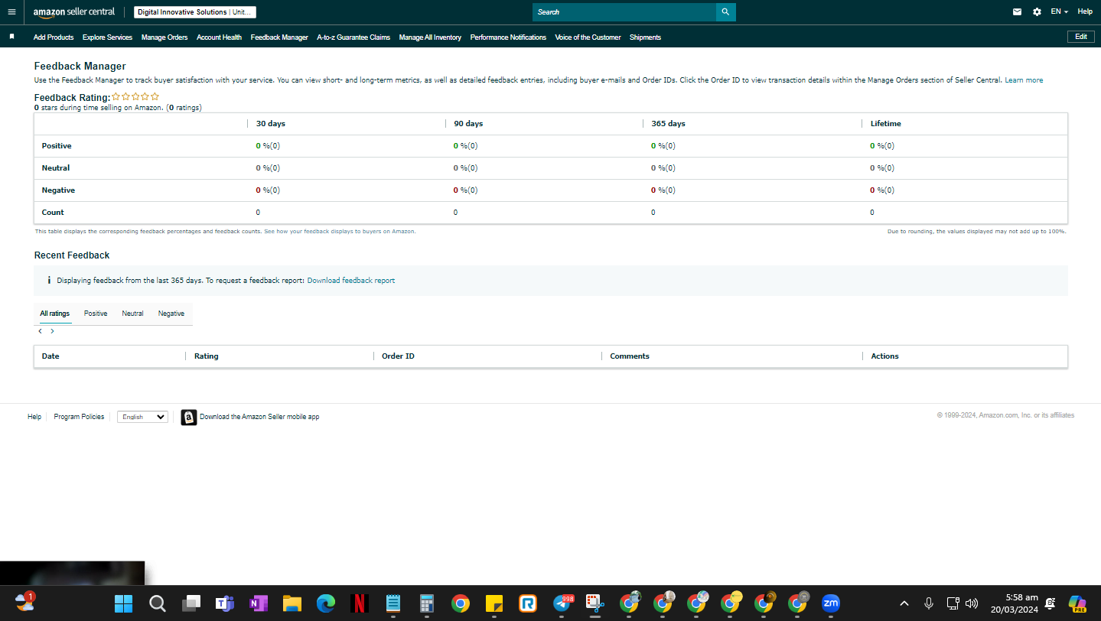Screen dimensions: 1101x621
Task: Open Microsoft Teams from taskbar
Action: (224, 603)
